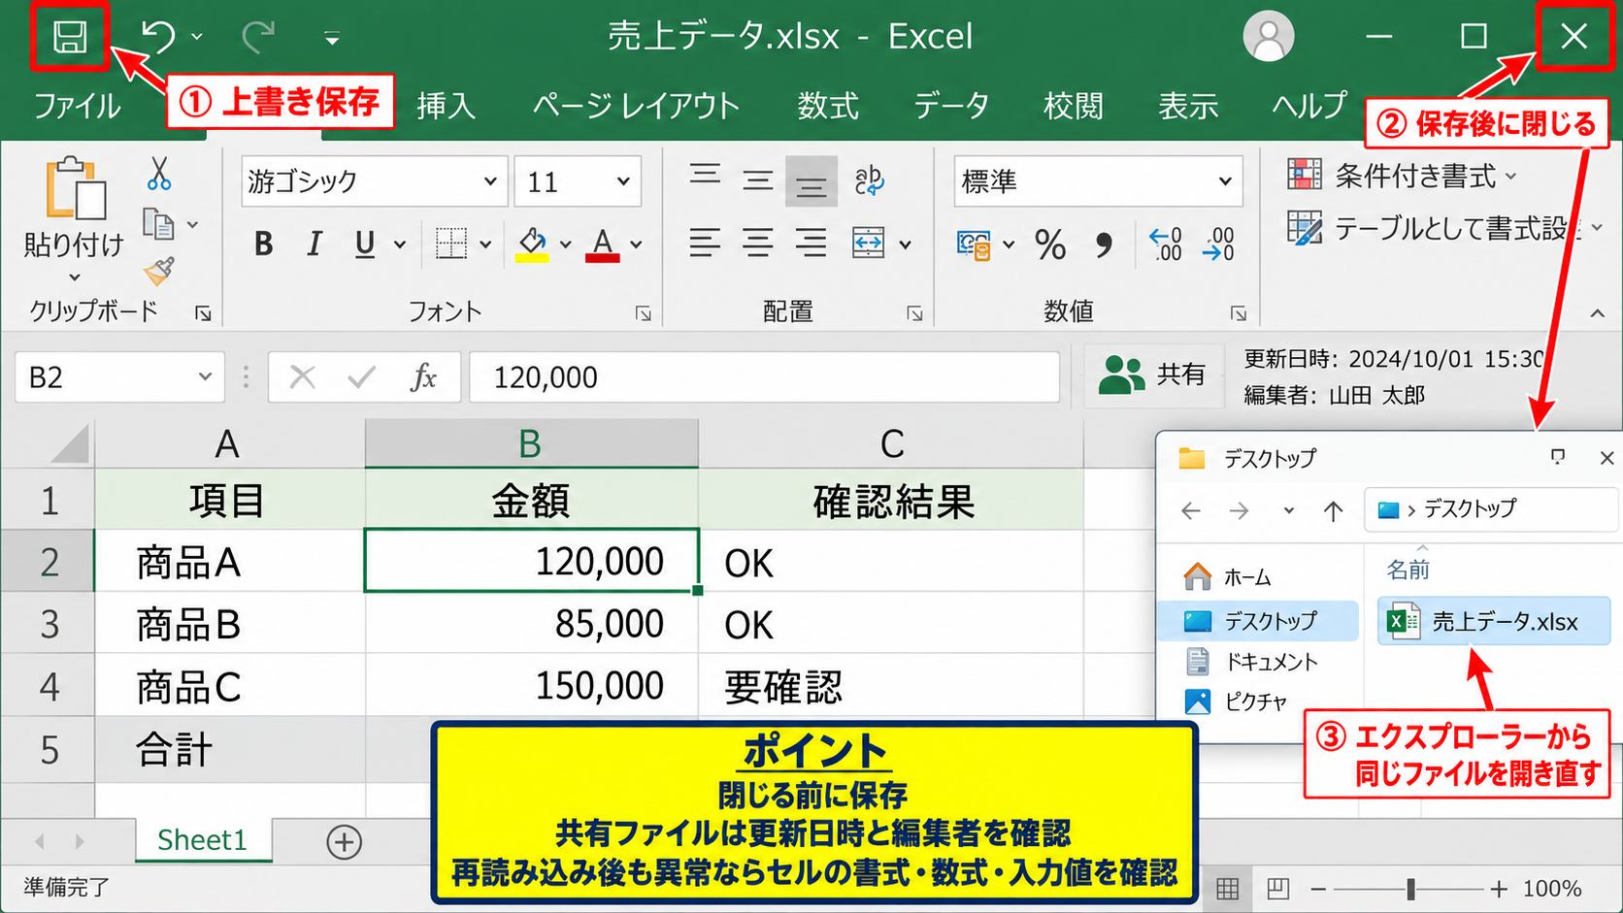Viewport: 1623px width, 913px height.
Task: Go up one folder in Explorer
Action: point(1334,510)
